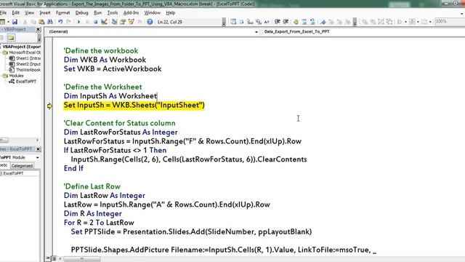Viewport: 465px width, 262px height.
Task: Open the Window menu
Action: [152, 13]
